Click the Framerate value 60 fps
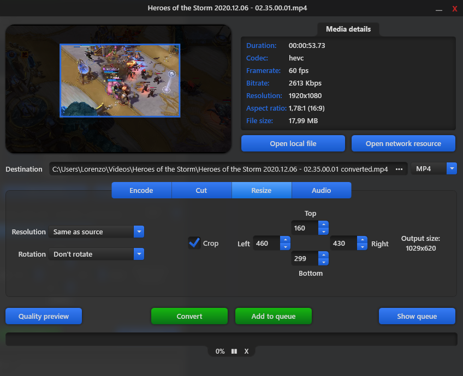 coord(299,71)
